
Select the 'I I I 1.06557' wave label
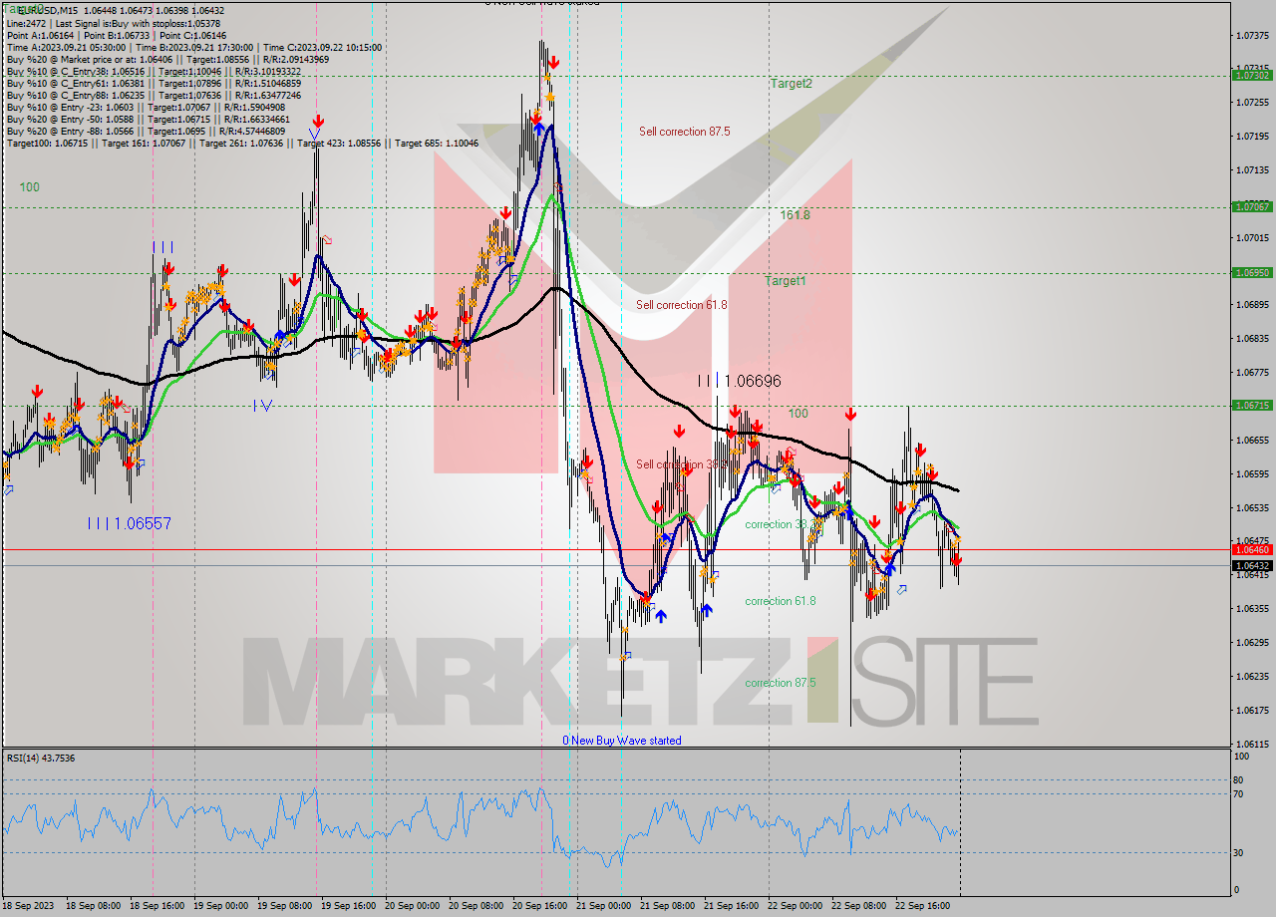[130, 523]
